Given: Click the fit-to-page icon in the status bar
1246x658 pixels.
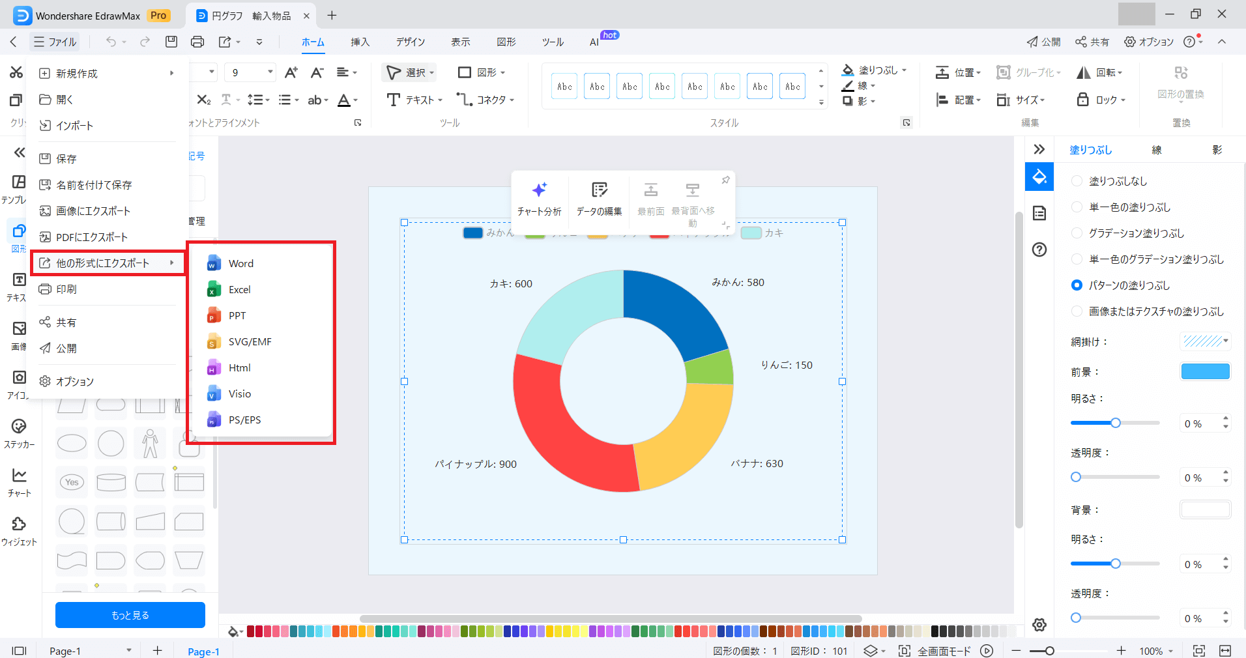Looking at the screenshot, I should (1198, 651).
